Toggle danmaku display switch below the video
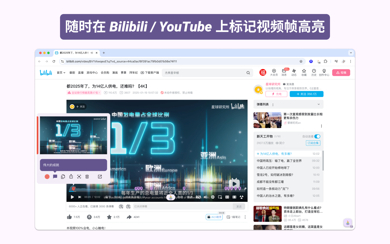The height and width of the screenshot is (244, 390). [121, 206]
